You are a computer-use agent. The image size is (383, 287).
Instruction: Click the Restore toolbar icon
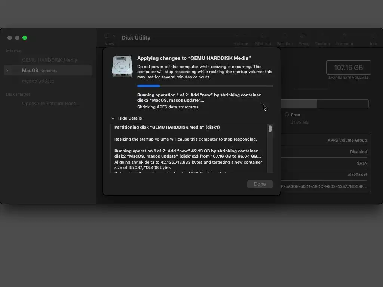322,36
